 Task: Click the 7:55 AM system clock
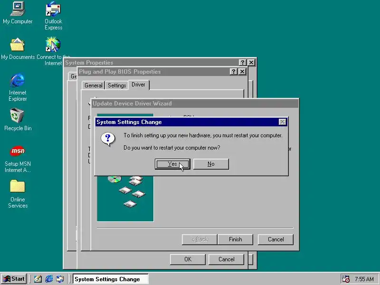point(364,279)
